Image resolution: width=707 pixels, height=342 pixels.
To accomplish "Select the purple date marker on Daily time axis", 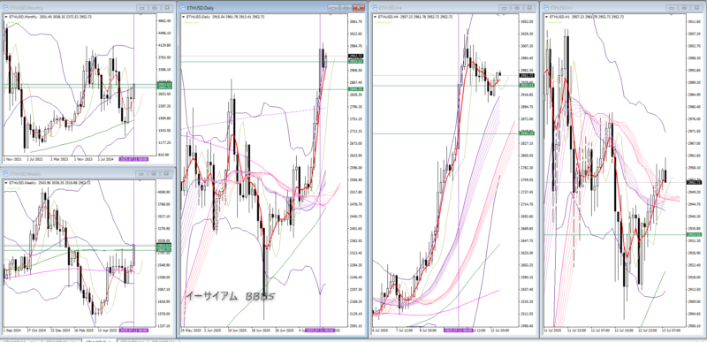I will (320, 331).
